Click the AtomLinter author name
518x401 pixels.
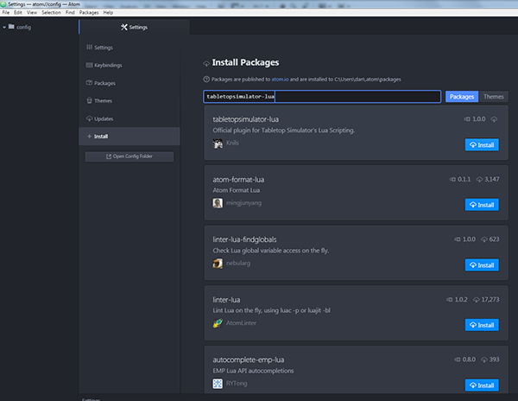pos(241,323)
